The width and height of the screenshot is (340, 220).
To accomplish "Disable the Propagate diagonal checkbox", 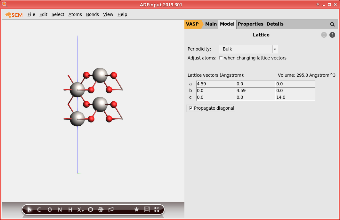I will point(190,108).
